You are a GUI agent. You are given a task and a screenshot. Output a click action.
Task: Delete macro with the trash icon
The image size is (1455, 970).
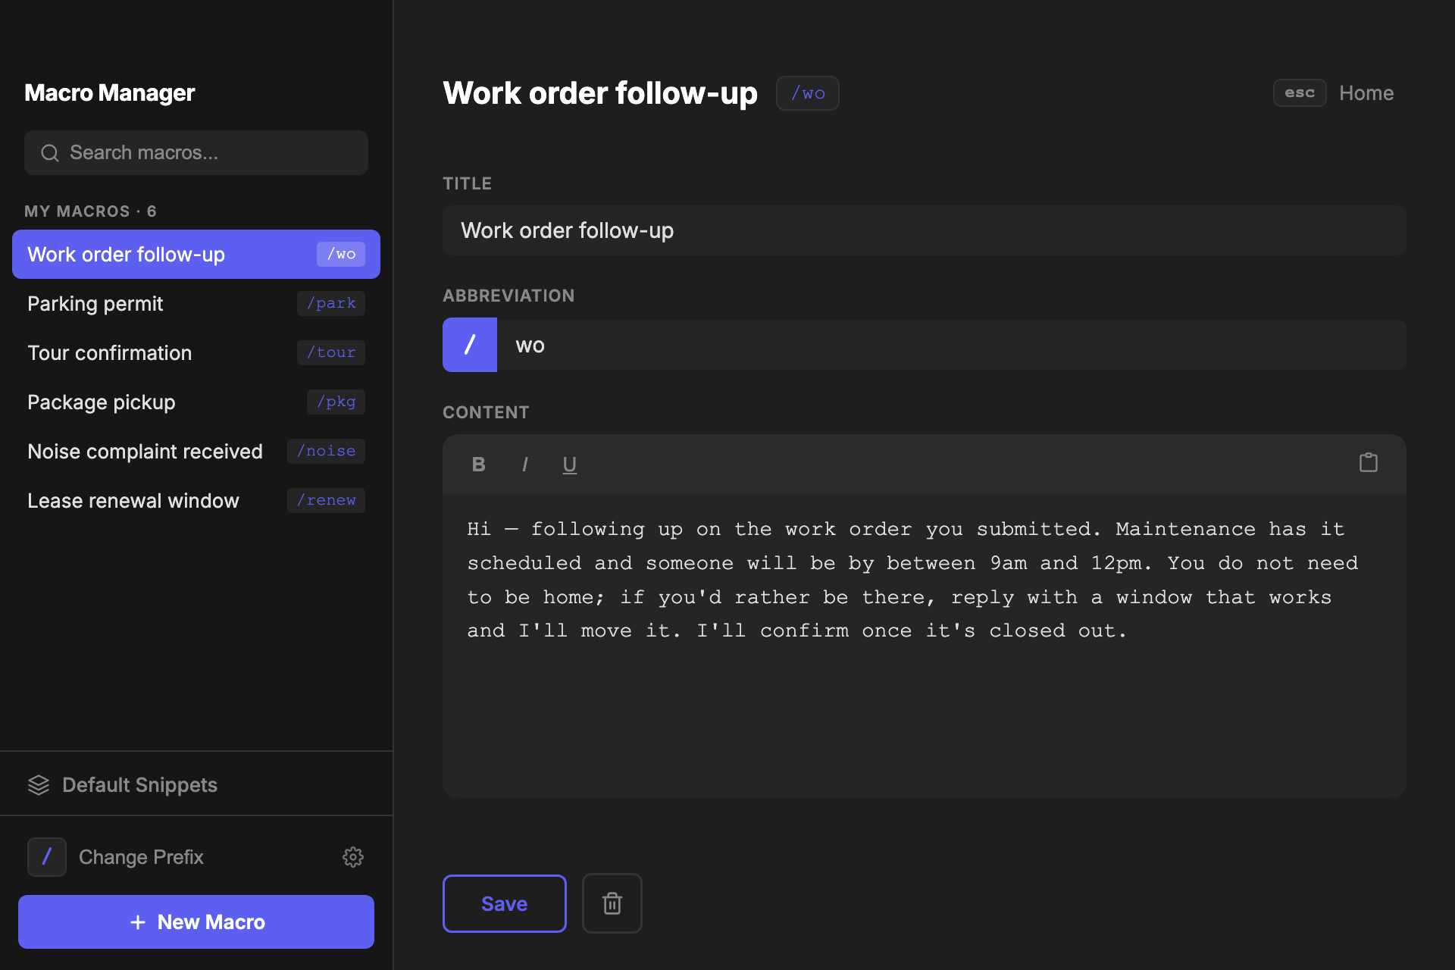(612, 903)
